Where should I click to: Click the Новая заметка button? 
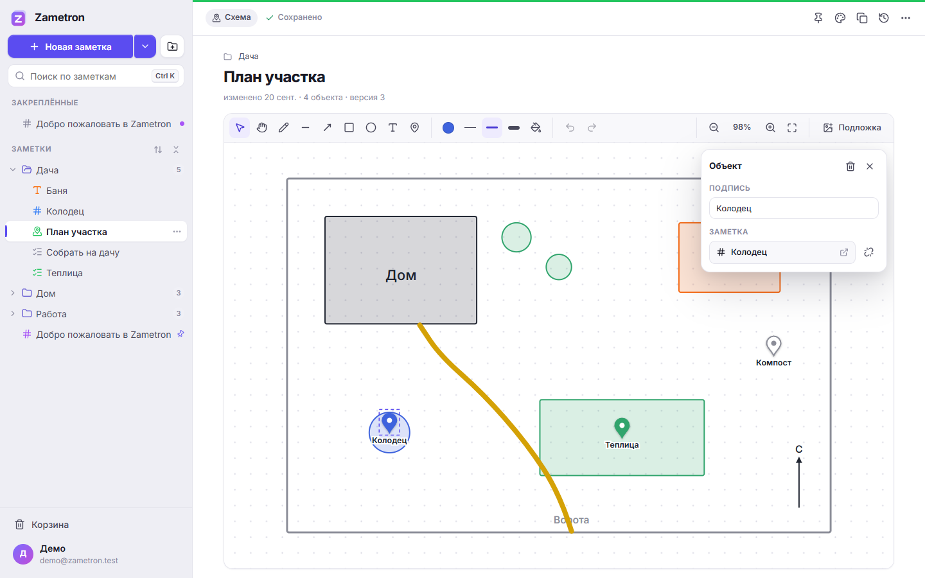pos(71,46)
